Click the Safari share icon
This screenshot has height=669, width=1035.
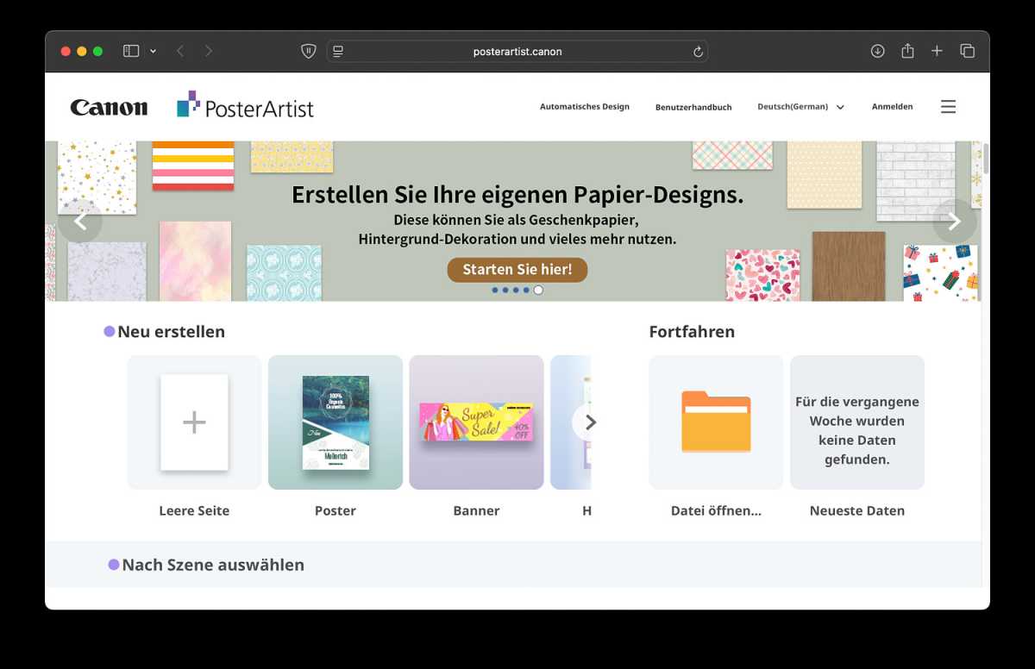click(907, 52)
